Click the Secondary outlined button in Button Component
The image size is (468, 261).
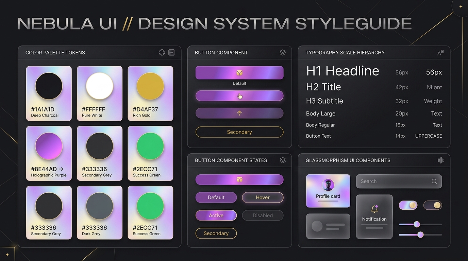239,132
